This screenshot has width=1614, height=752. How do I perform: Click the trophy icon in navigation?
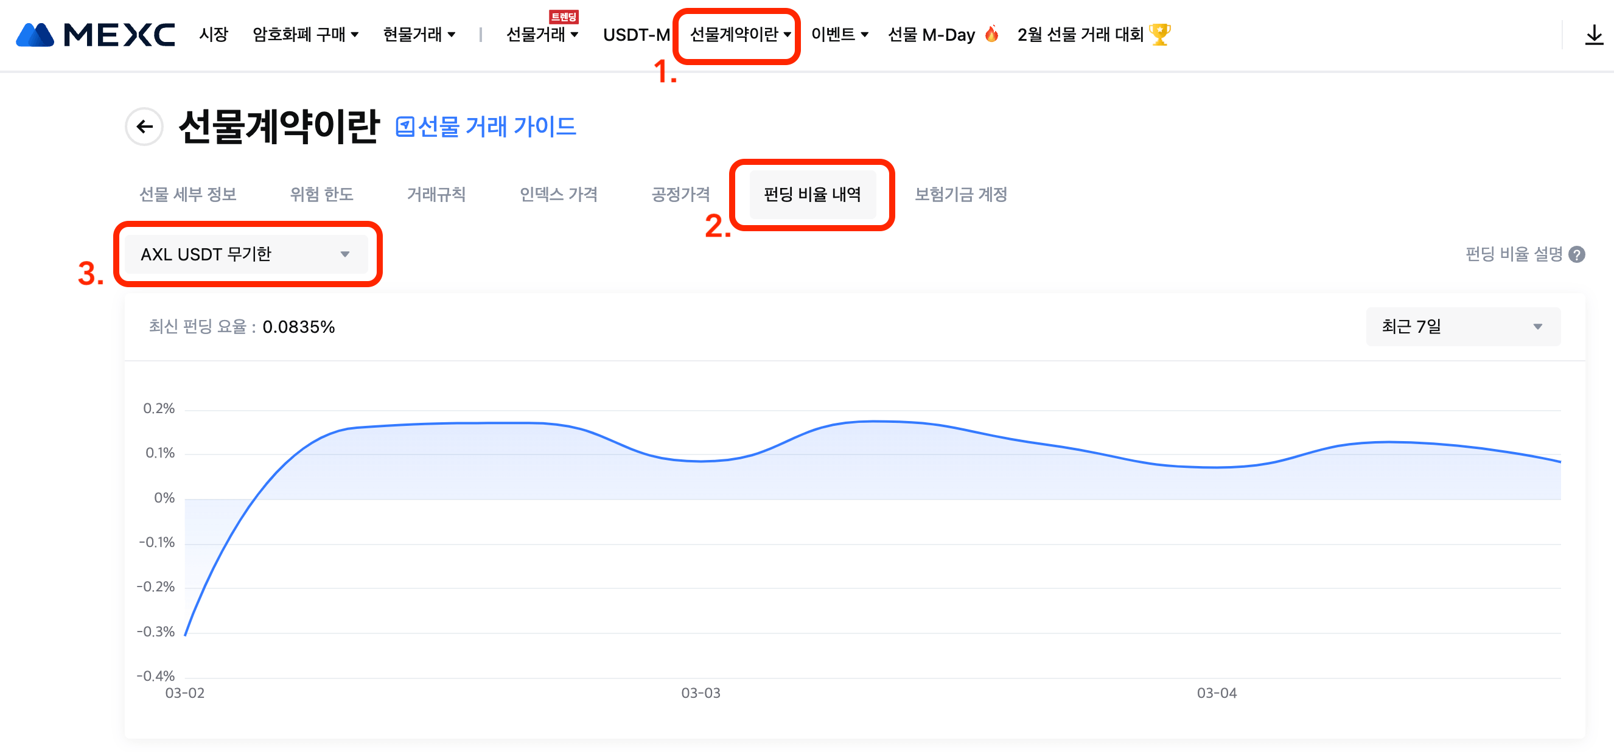click(1160, 34)
